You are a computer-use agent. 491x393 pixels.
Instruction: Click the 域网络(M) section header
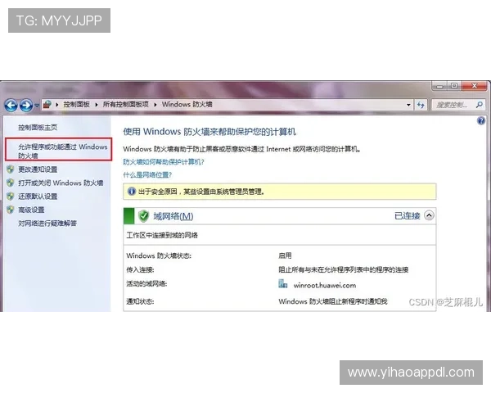(173, 216)
